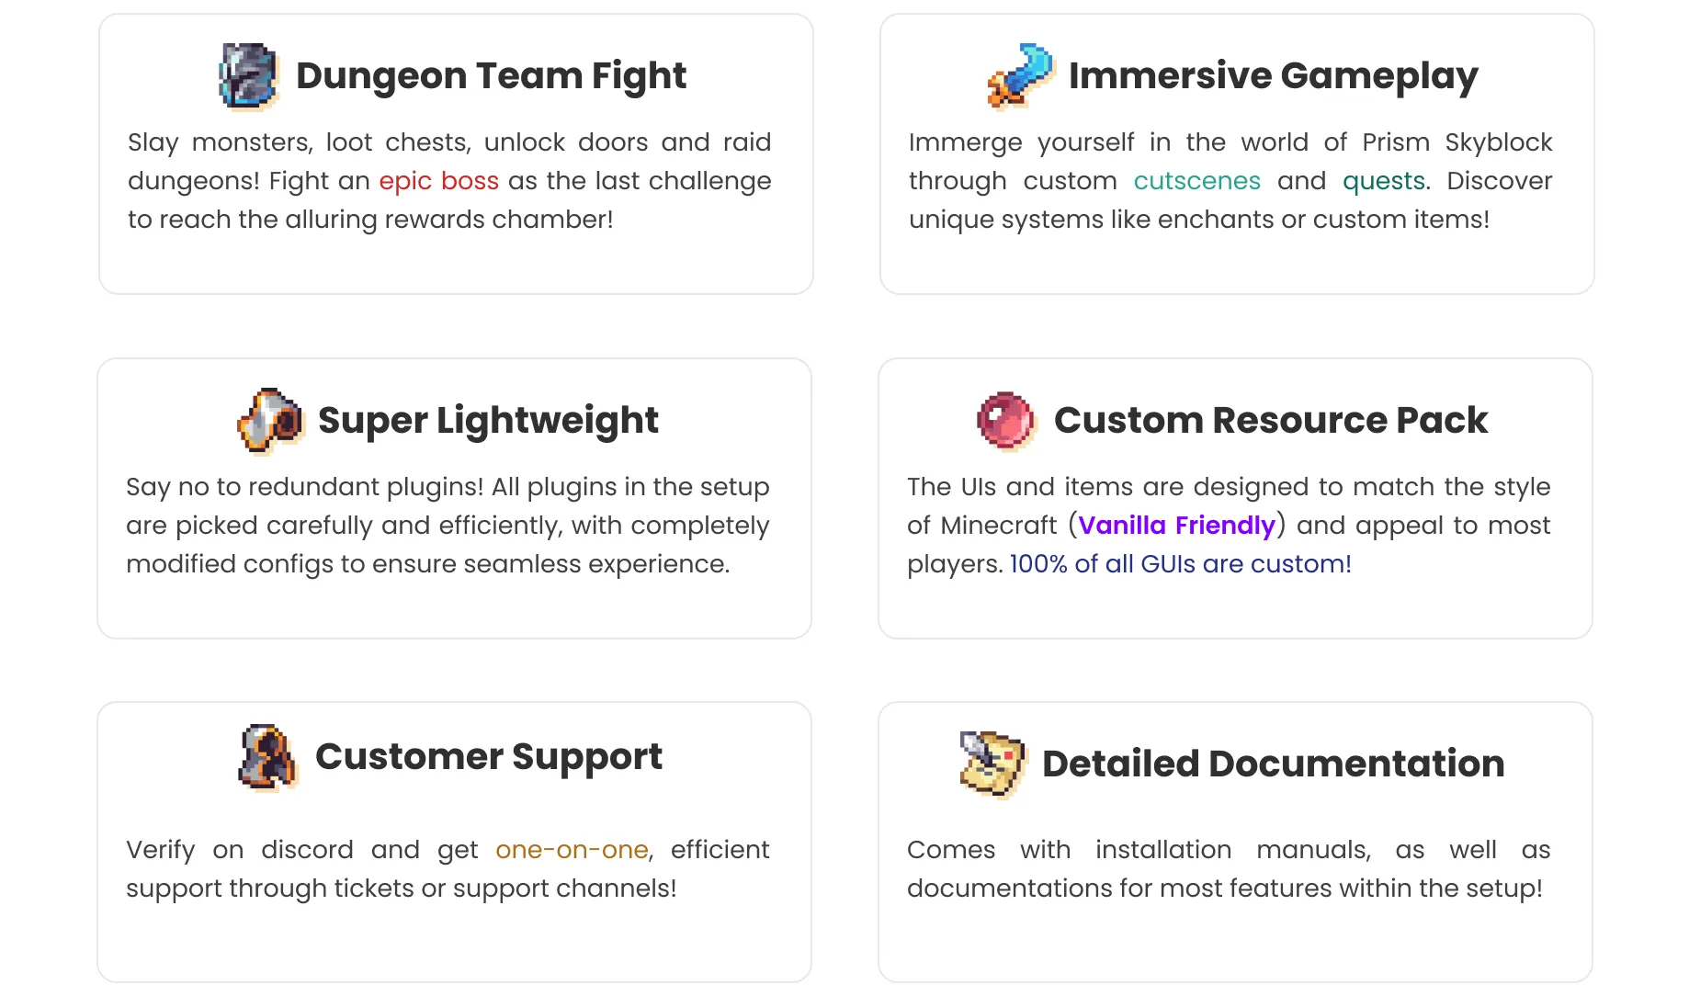Click the red orb icon
The image size is (1689, 996).
1006,421
